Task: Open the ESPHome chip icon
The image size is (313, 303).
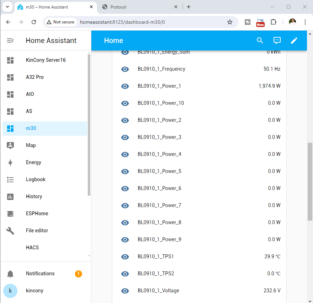Action: [10, 213]
